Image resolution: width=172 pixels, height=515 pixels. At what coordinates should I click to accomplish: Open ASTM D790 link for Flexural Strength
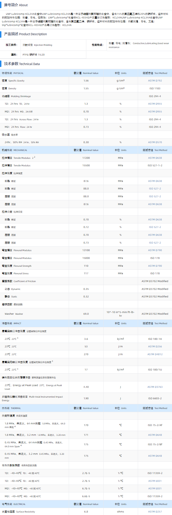coord(155,266)
